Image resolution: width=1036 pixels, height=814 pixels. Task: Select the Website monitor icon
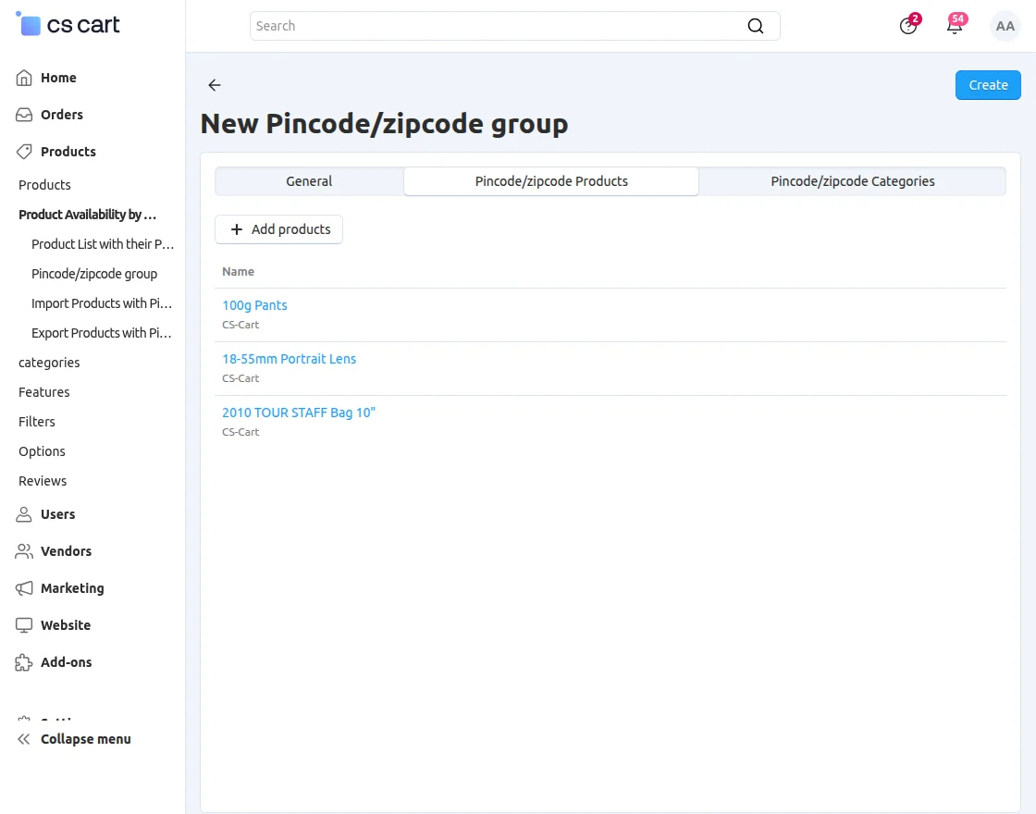click(23, 625)
